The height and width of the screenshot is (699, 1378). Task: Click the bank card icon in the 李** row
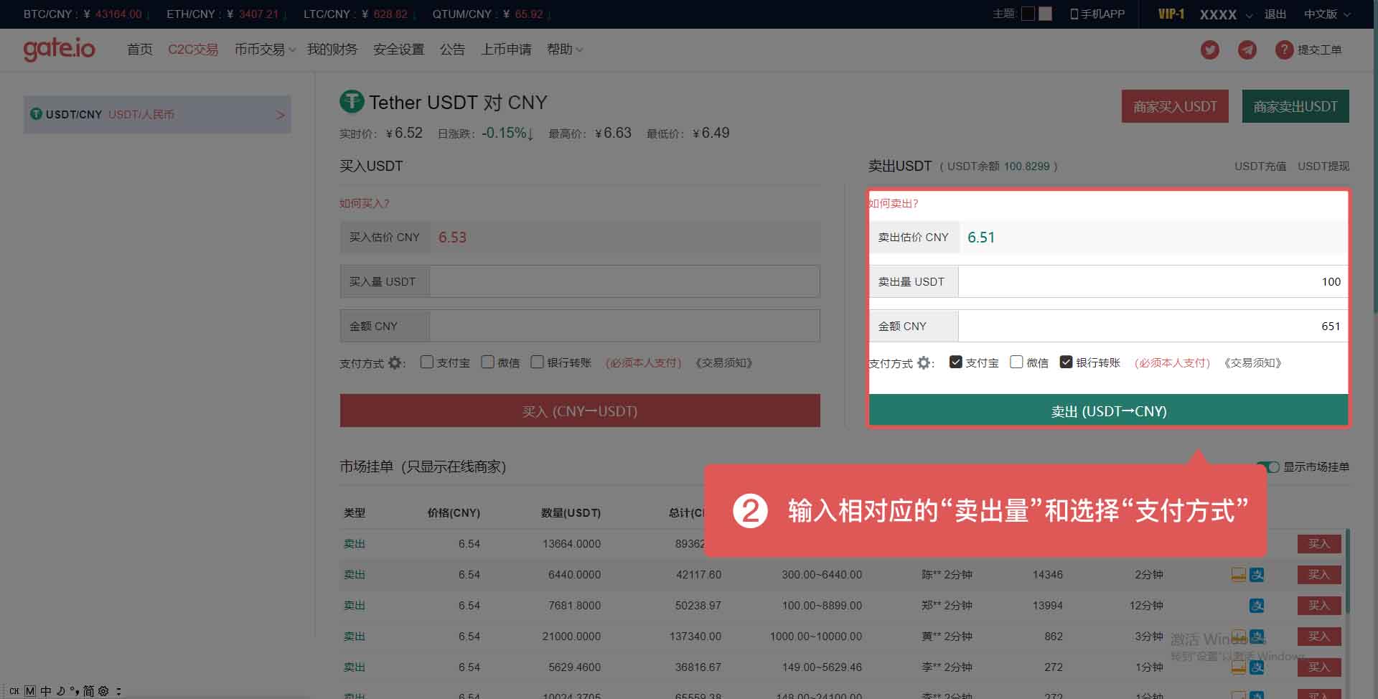(1239, 667)
